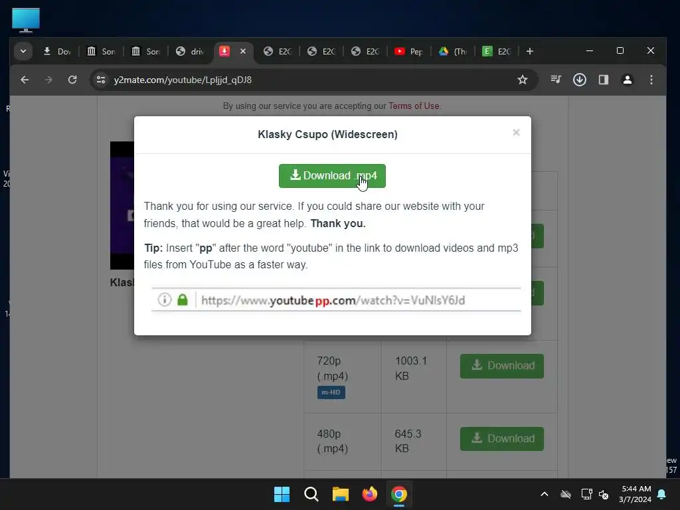Viewport: 680px width, 510px height.
Task: Click the youtubepp.com example URL image
Action: 336,299
